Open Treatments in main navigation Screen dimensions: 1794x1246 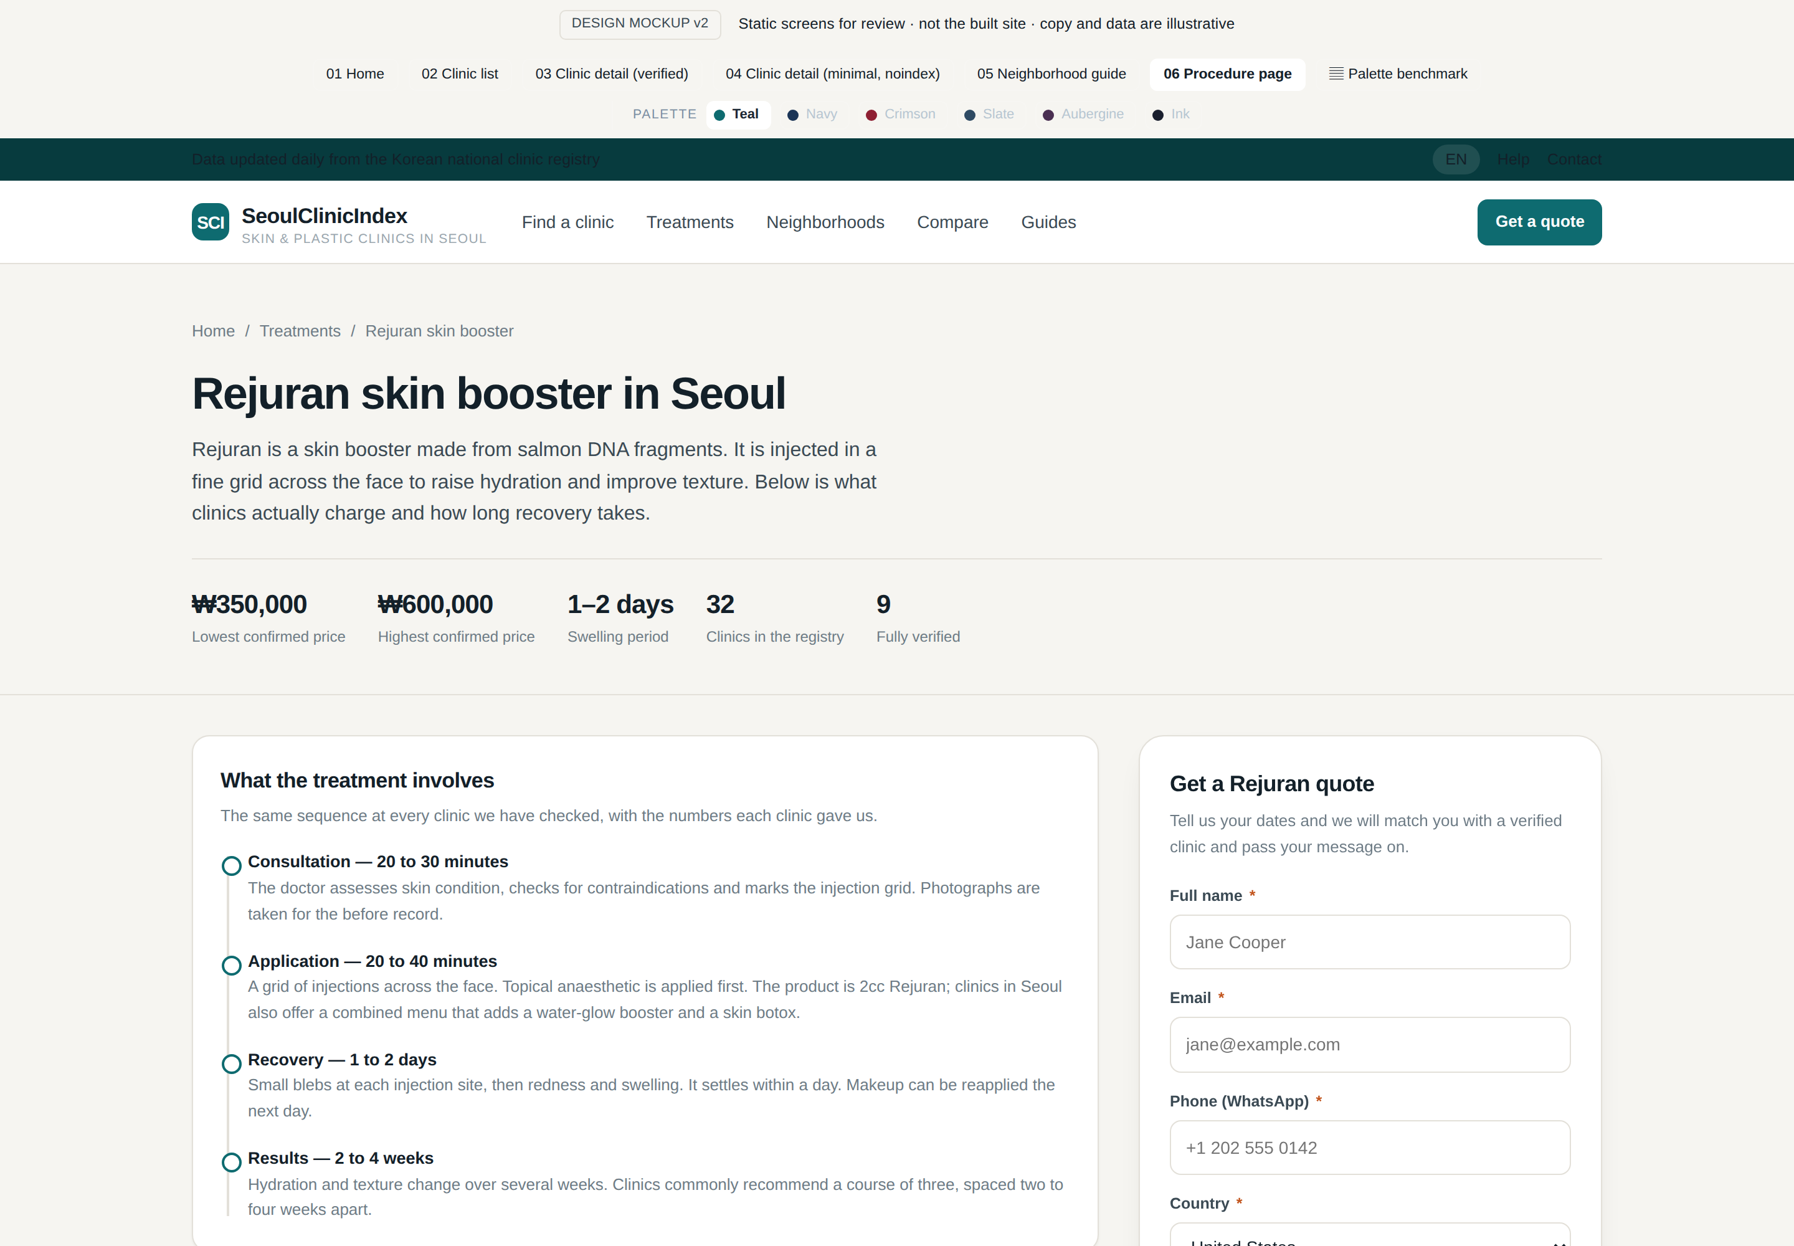(690, 222)
